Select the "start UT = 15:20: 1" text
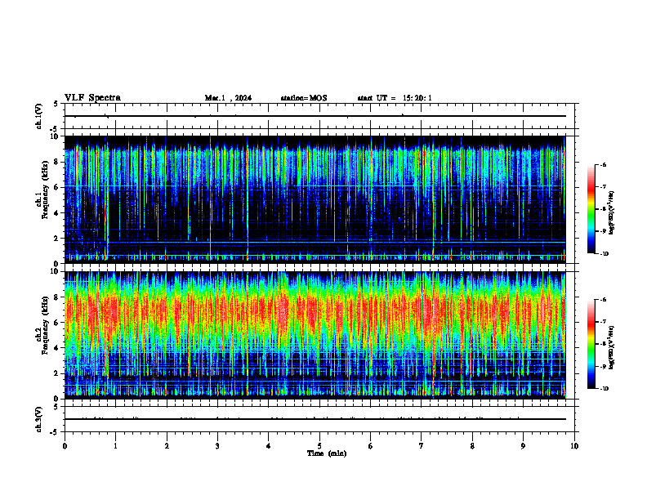Image resolution: width=647 pixels, height=500 pixels. point(395,98)
